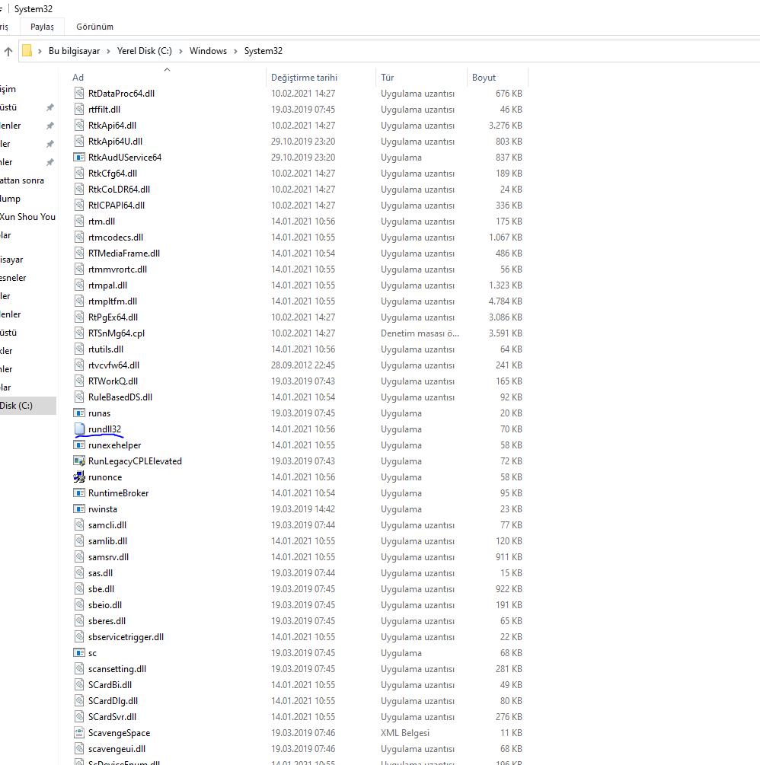This screenshot has width=760, height=765.
Task: Select the samcli.dll file icon
Action: click(x=79, y=525)
